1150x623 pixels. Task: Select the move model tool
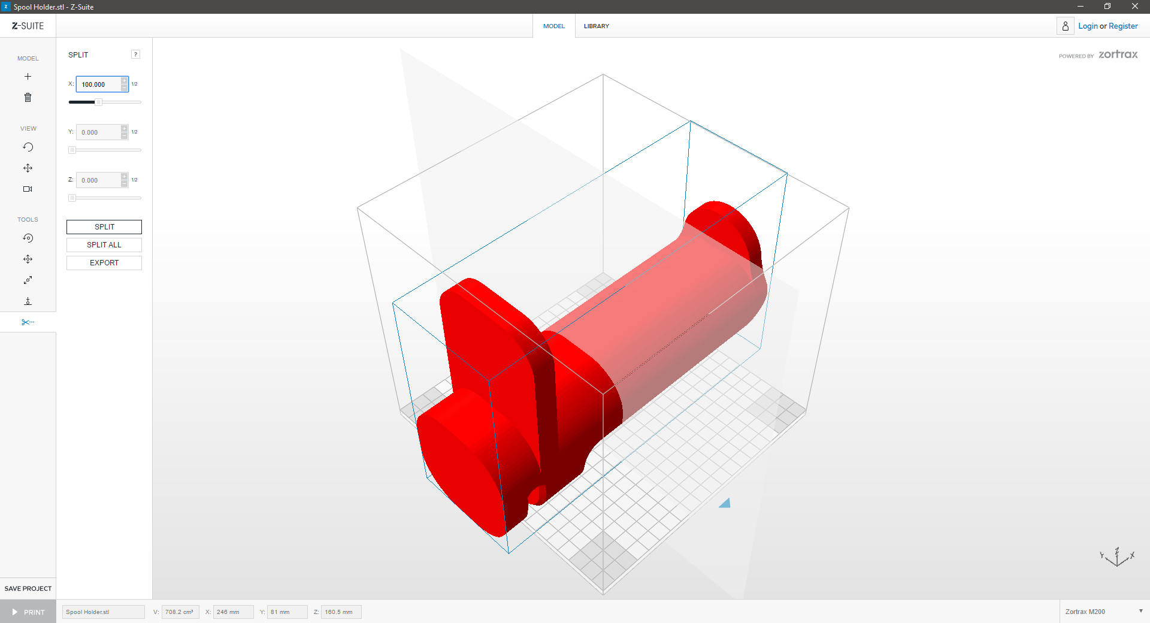[28, 259]
